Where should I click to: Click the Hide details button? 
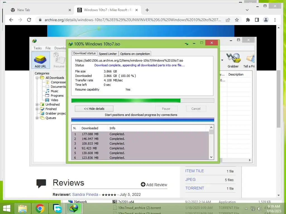coord(94,109)
